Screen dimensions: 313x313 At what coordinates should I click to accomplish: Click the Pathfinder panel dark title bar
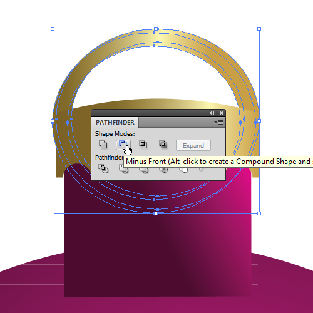(x=150, y=113)
